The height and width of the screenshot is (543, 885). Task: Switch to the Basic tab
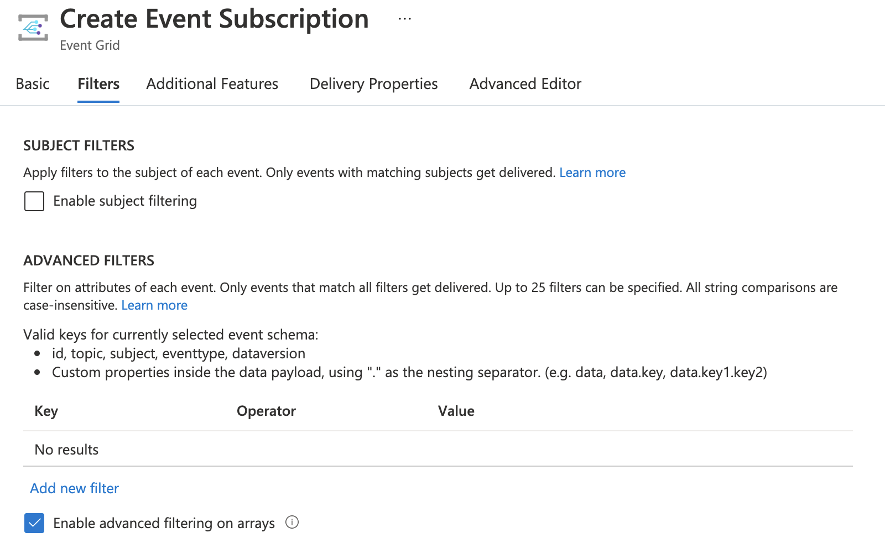pos(33,84)
